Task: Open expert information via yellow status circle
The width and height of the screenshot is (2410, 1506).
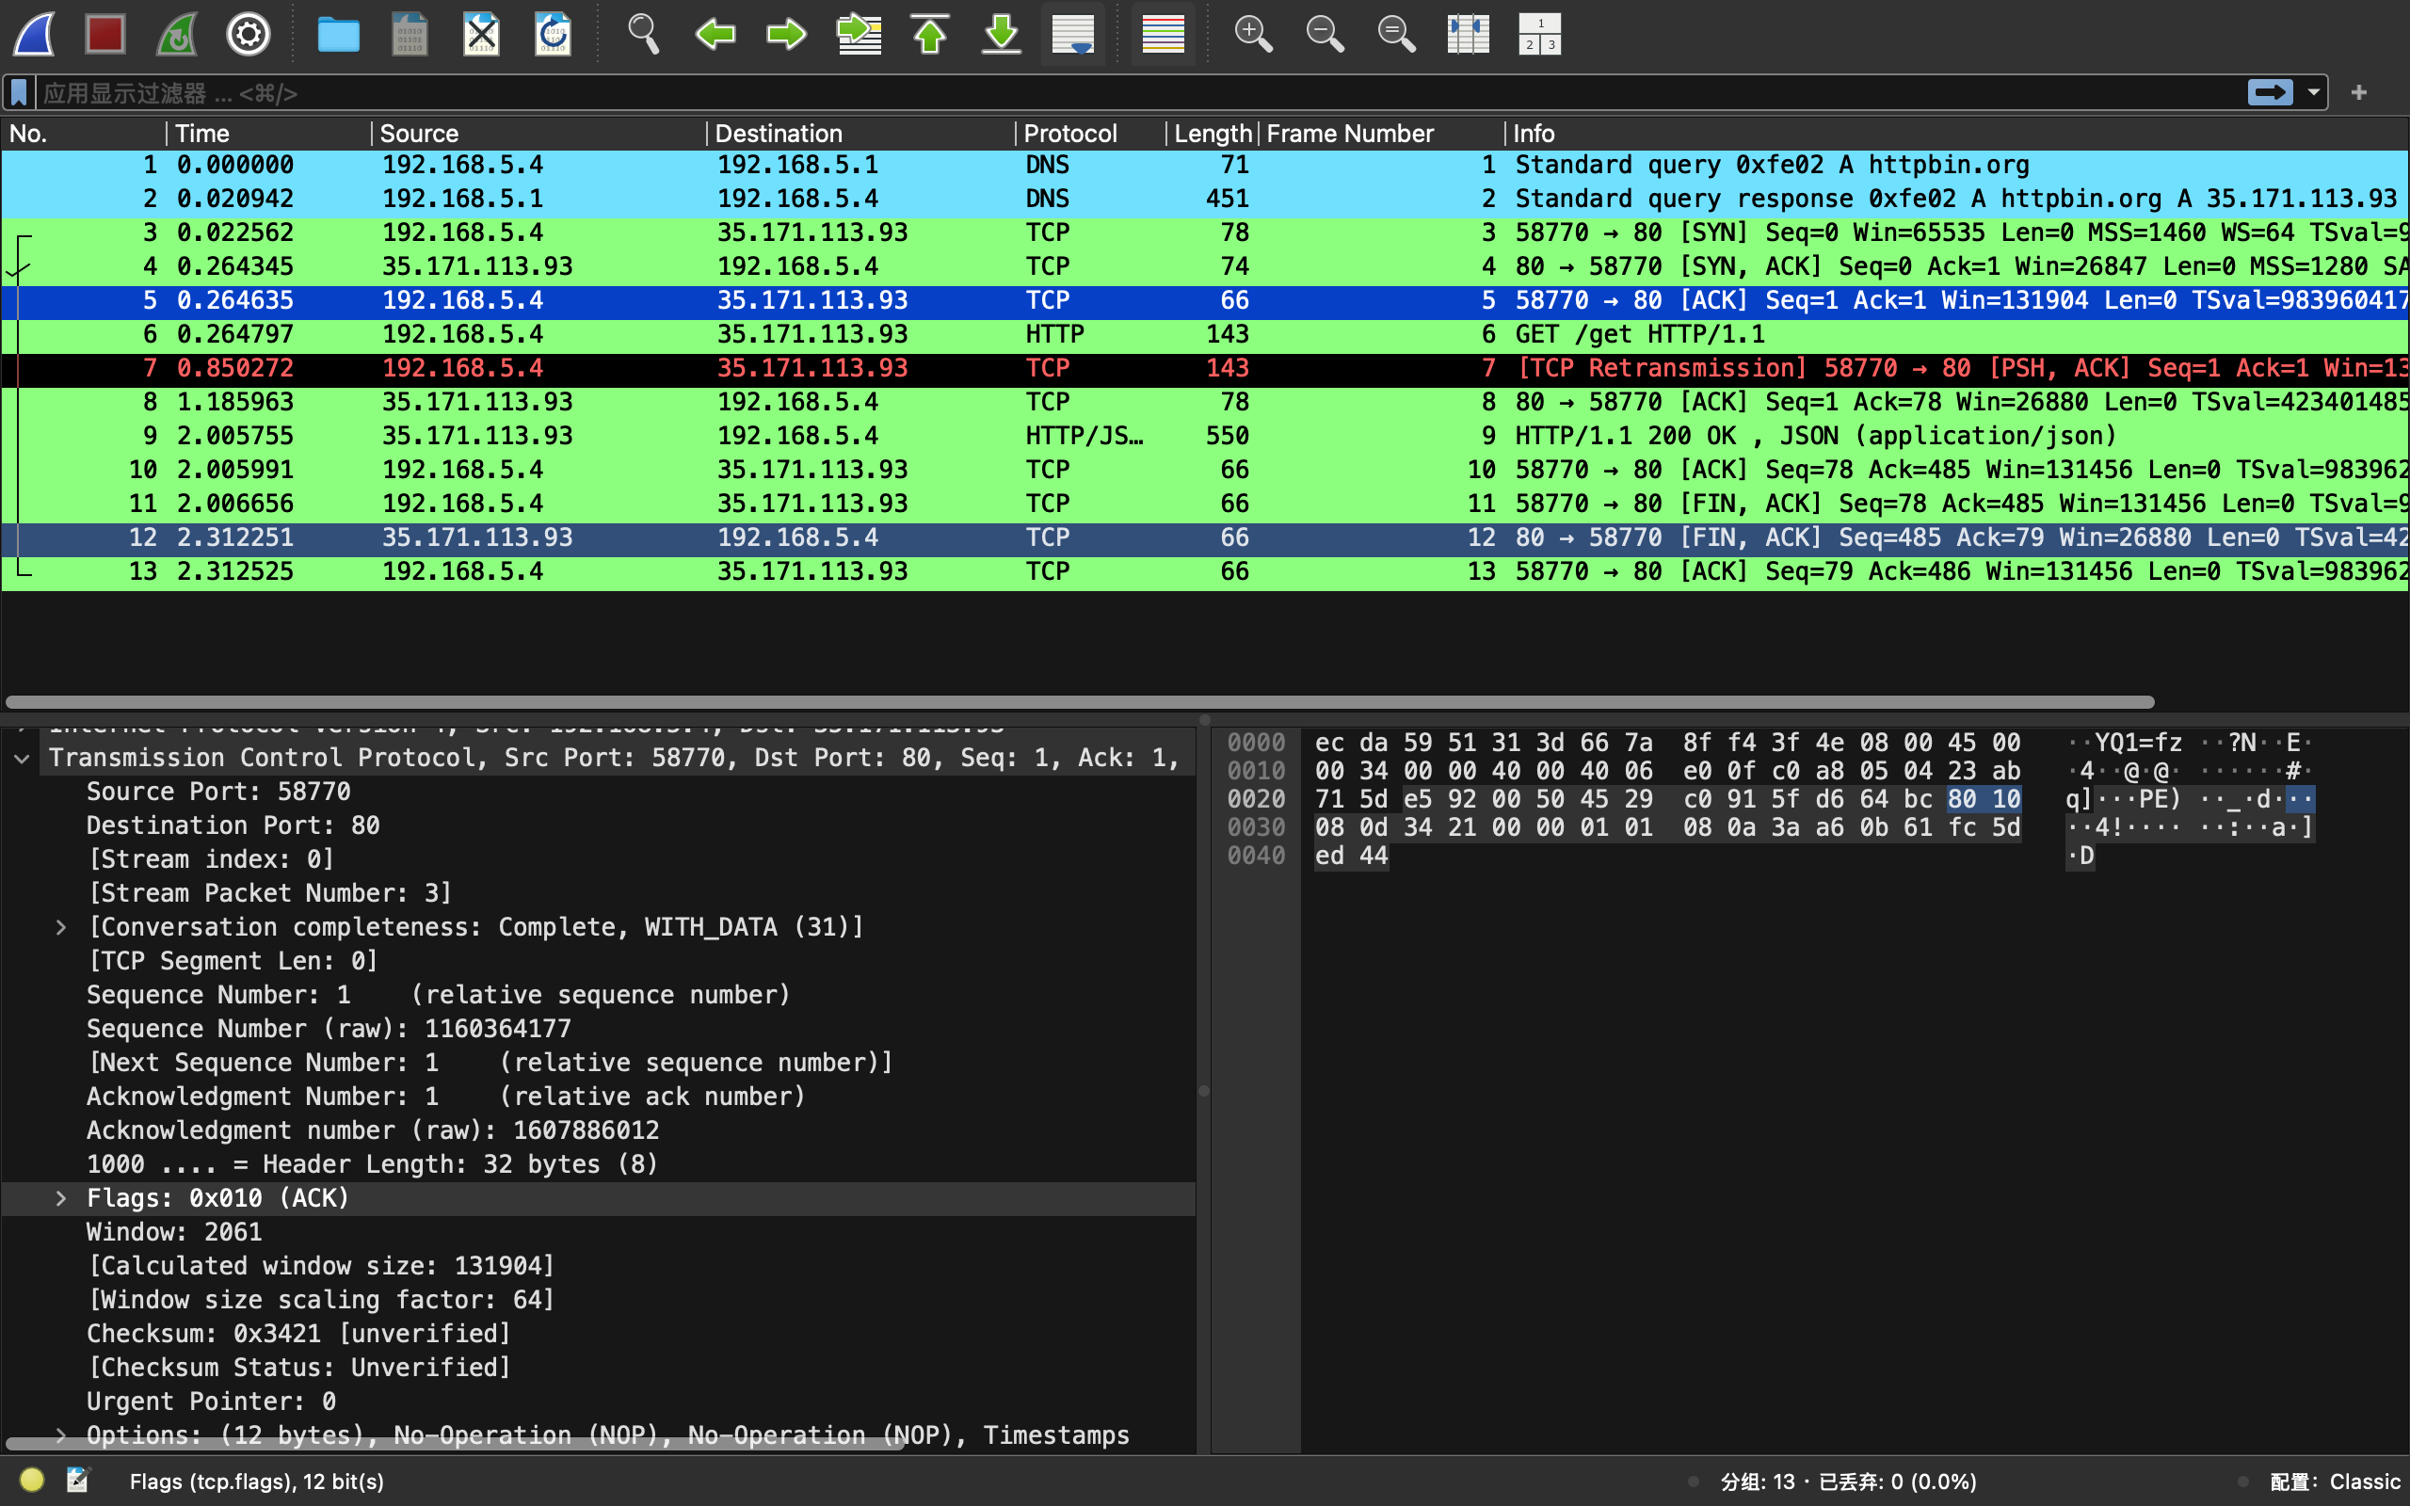Action: [x=32, y=1480]
